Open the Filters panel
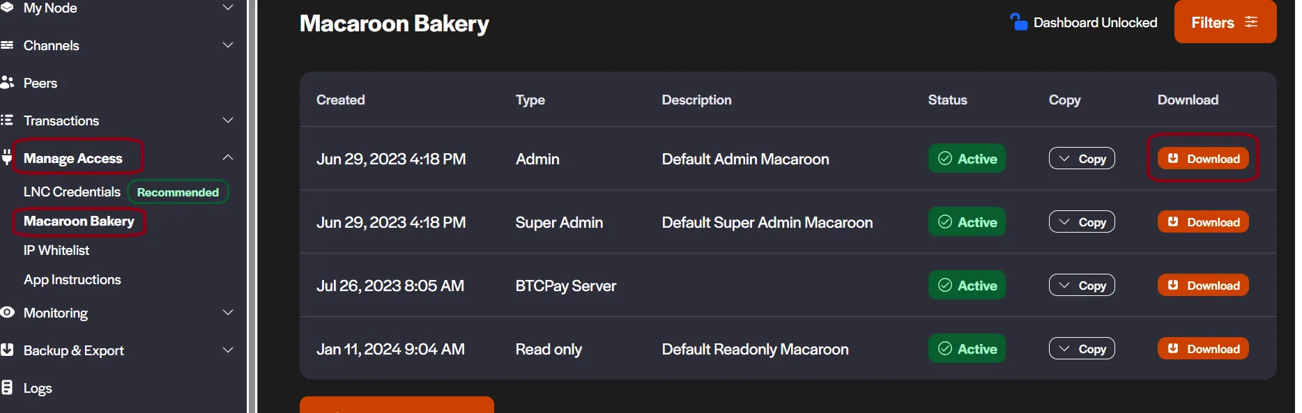The width and height of the screenshot is (1302, 413). (x=1225, y=22)
